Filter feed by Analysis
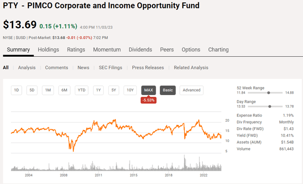This screenshot has height=184, width=303. click(x=27, y=68)
